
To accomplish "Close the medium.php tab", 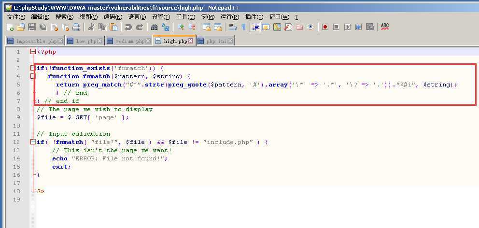I will [148, 41].
